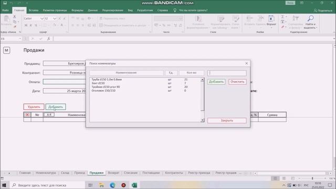Open Microsoft Edge from taskbar
336x189 pixels.
[112, 185]
